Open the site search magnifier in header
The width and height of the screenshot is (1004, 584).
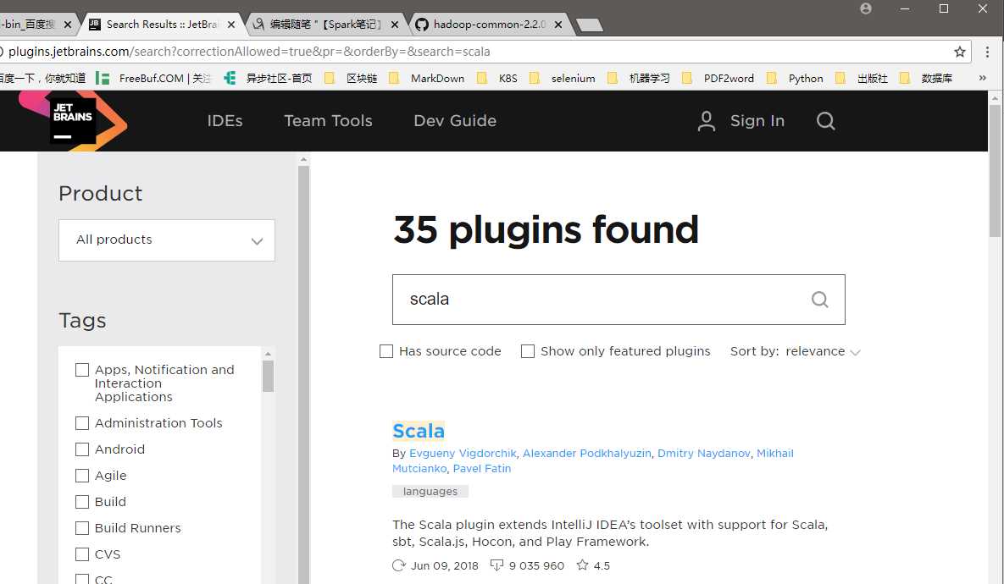[825, 121]
